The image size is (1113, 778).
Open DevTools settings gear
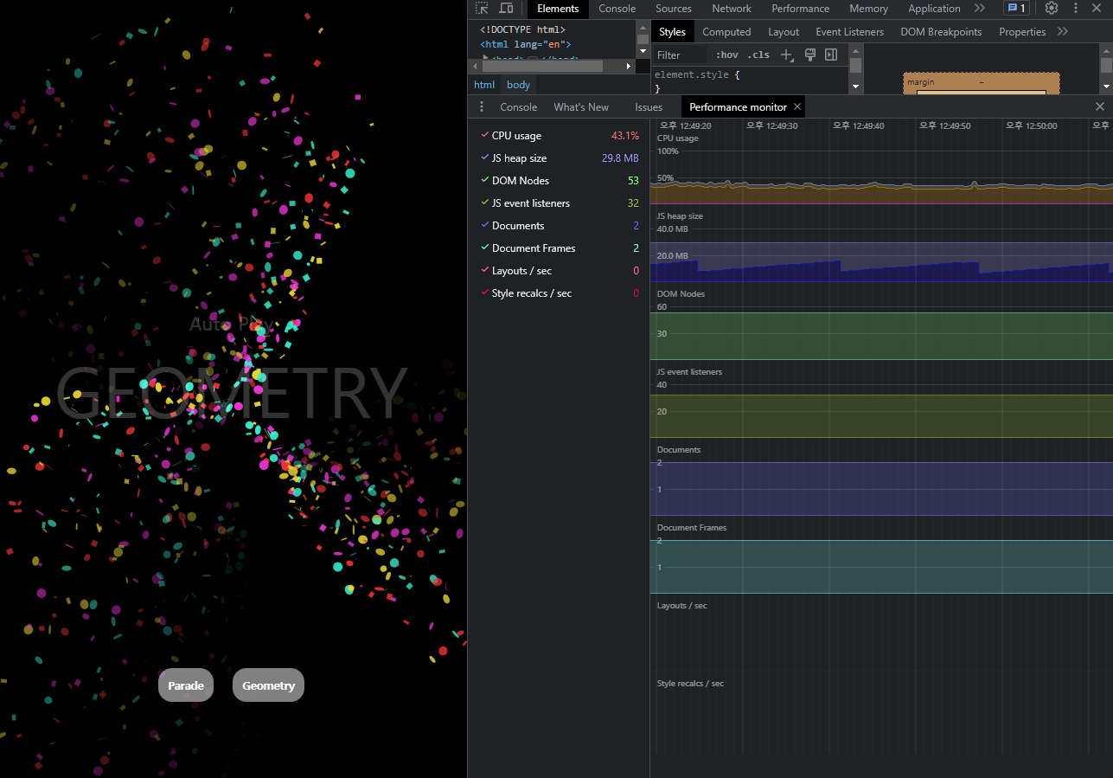pyautogui.click(x=1052, y=9)
